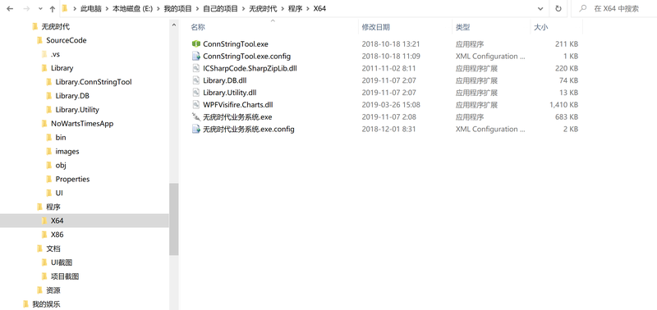Select the file name ConnStringTool.exe.config
This screenshot has width=657, height=310.
(247, 56)
